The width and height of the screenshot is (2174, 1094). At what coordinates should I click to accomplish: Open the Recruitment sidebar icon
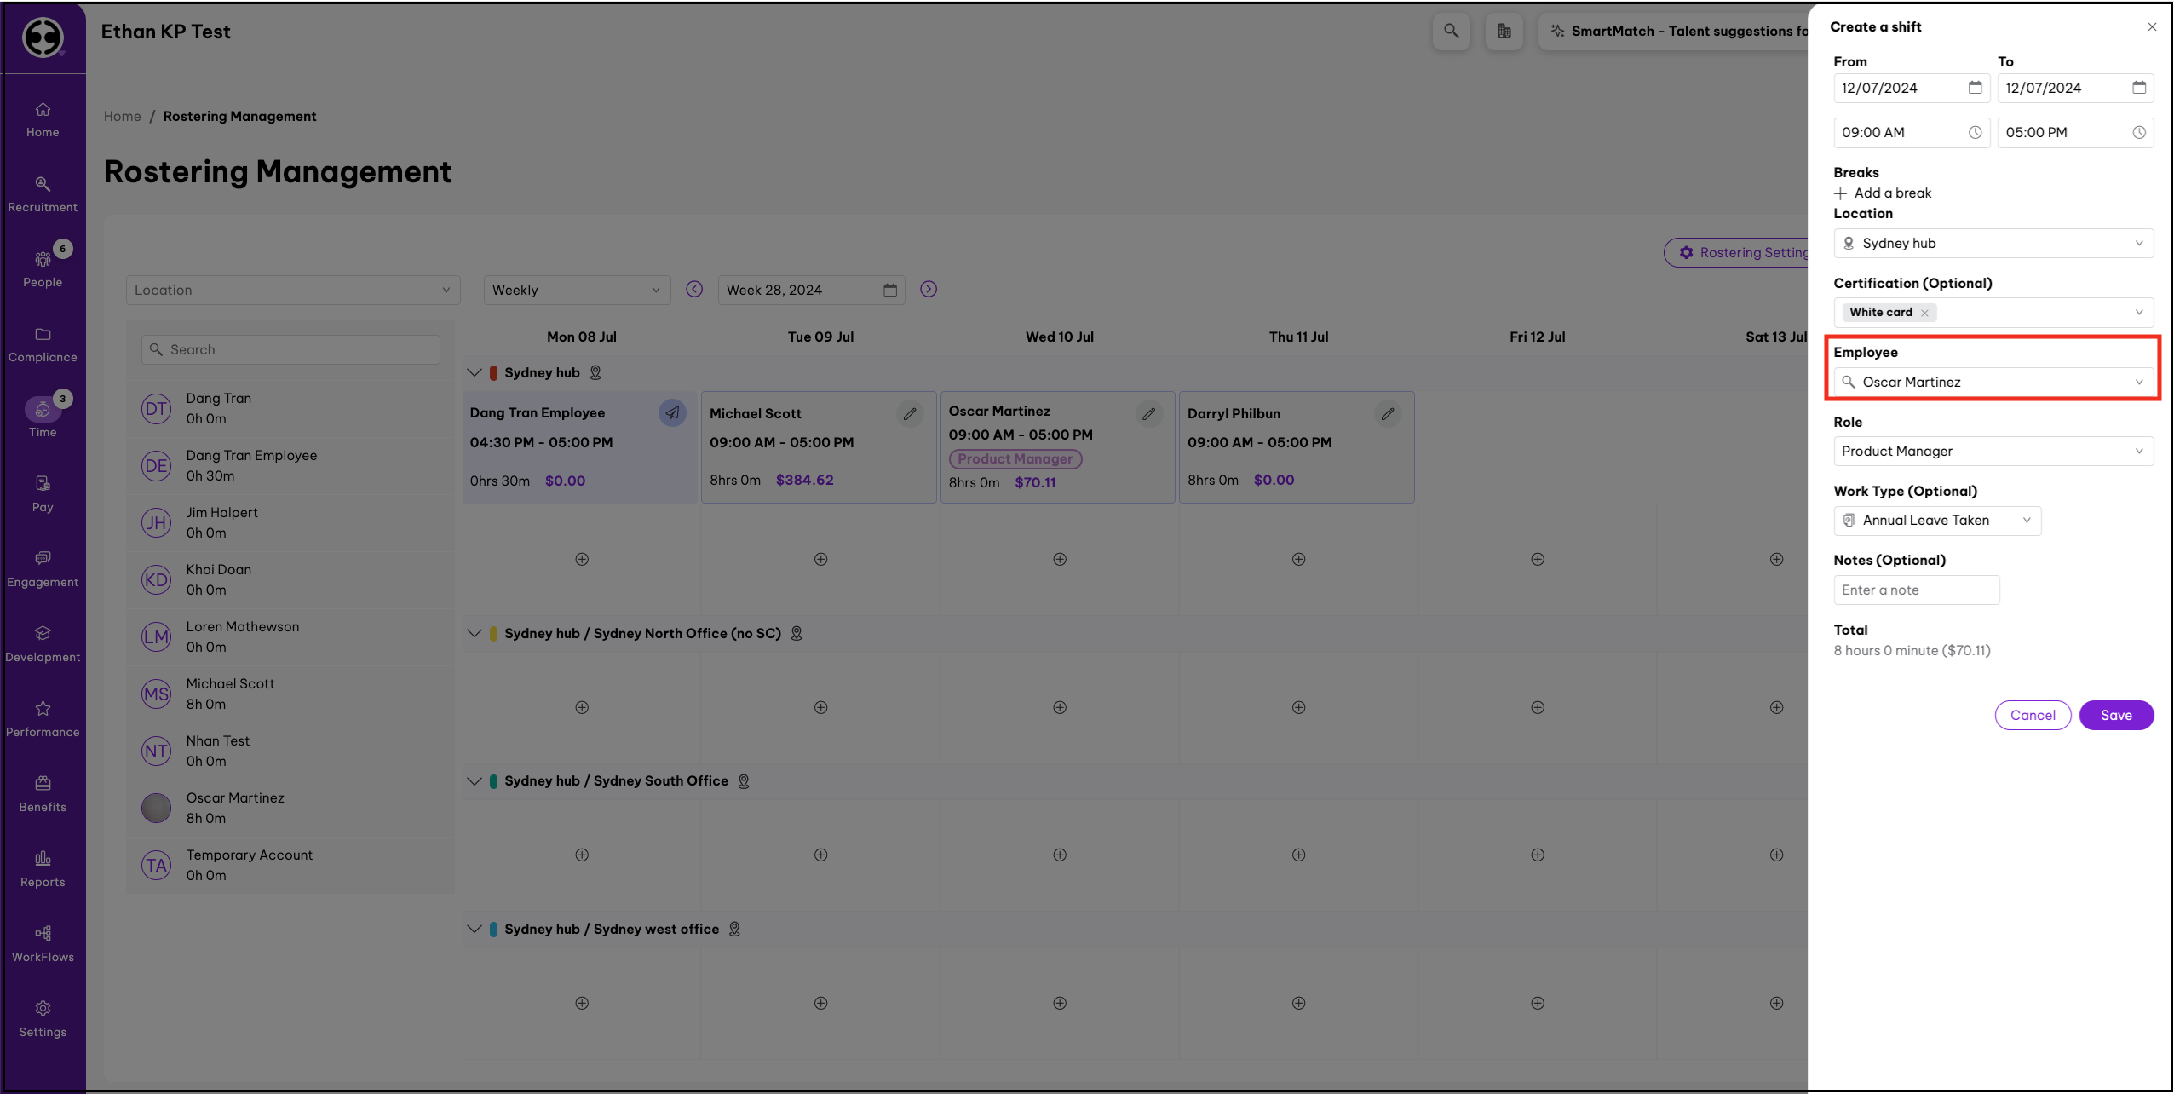(43, 184)
